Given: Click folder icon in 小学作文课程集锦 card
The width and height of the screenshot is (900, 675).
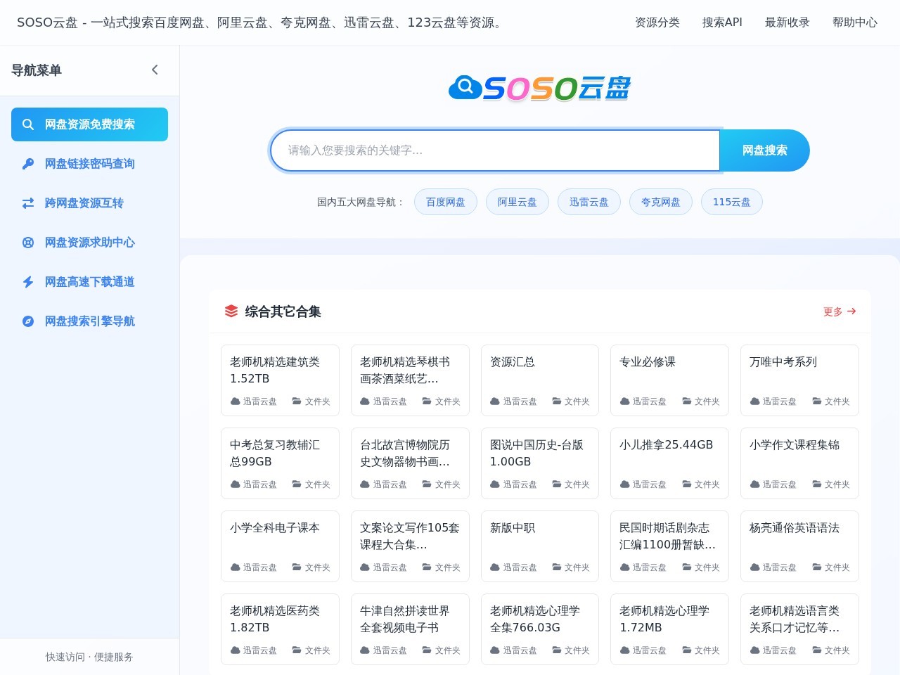Looking at the screenshot, I should pos(817,484).
